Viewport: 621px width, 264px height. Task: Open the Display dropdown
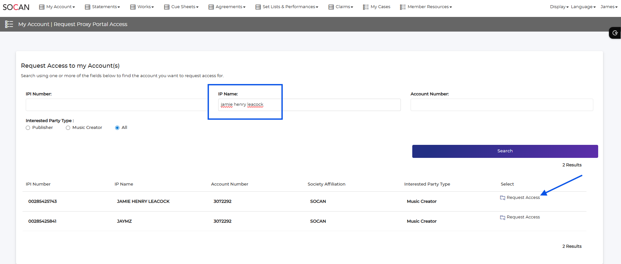coord(559,7)
